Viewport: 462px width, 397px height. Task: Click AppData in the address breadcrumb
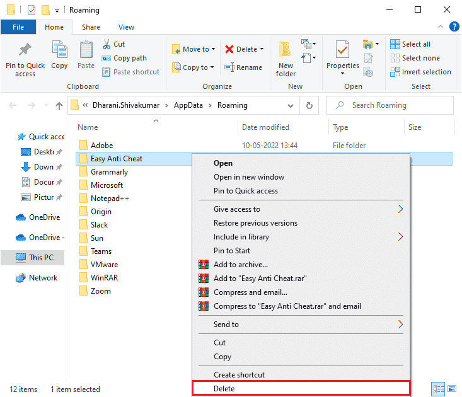[x=188, y=105]
